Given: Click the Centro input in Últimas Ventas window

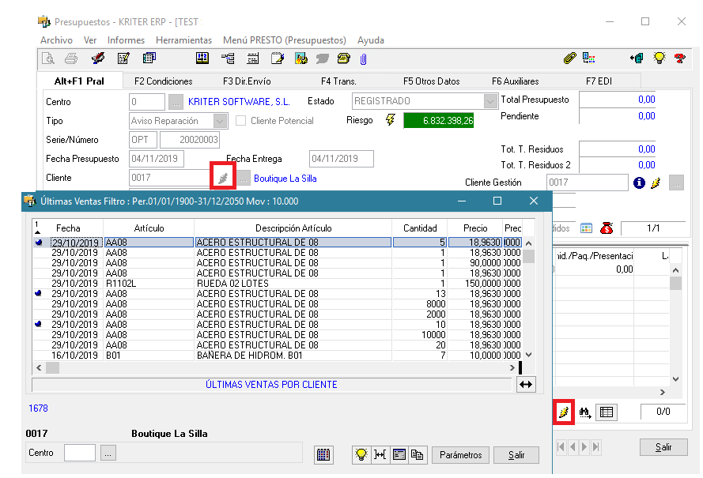Looking at the screenshot, I should click(80, 453).
